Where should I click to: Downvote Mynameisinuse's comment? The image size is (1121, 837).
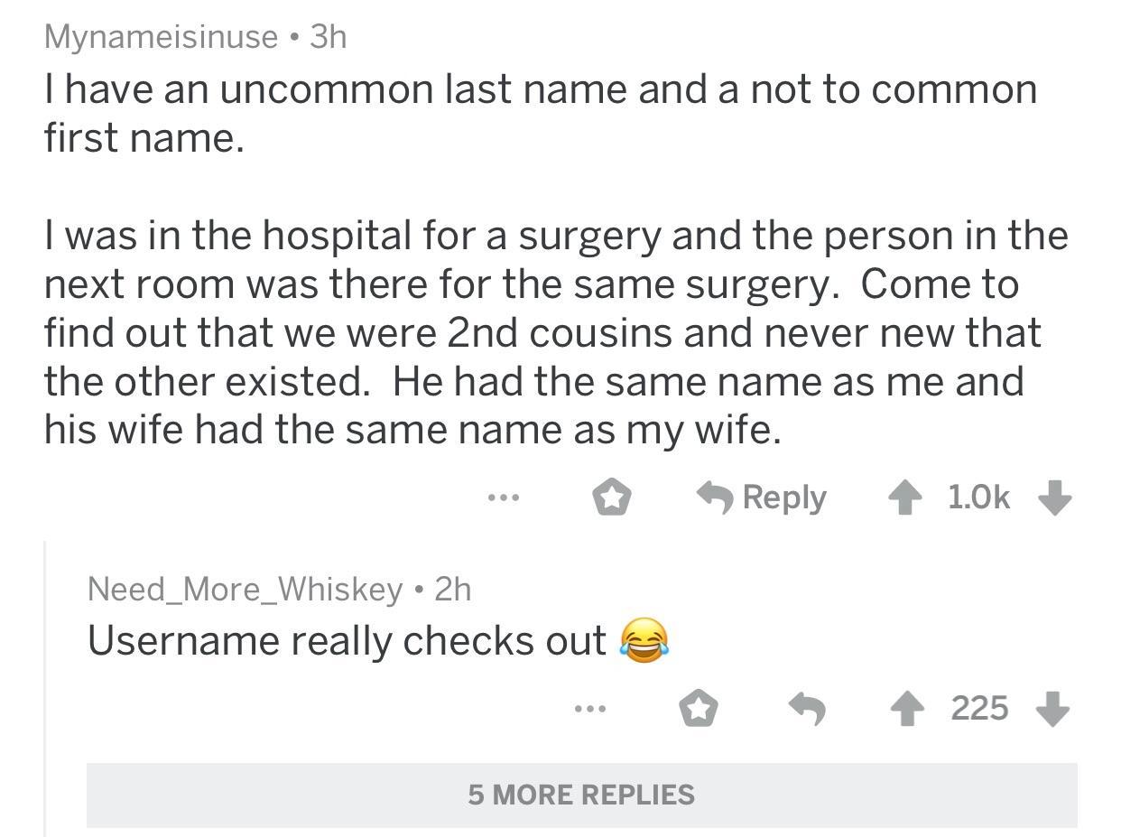click(1056, 498)
